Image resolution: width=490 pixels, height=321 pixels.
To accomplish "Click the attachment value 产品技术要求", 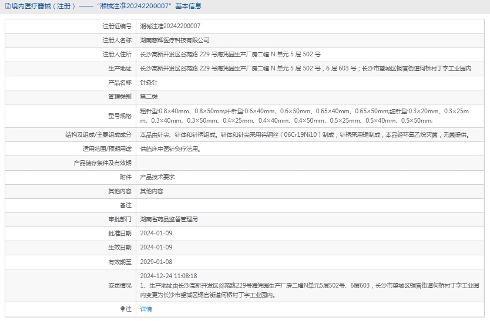I will tap(157, 177).
